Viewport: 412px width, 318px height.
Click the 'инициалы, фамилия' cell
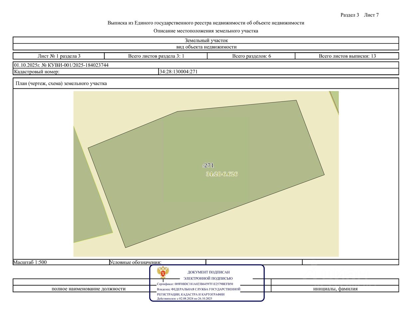(x=335, y=289)
